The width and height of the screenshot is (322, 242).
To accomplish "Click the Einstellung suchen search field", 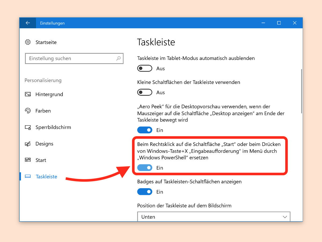I will click(74, 58).
